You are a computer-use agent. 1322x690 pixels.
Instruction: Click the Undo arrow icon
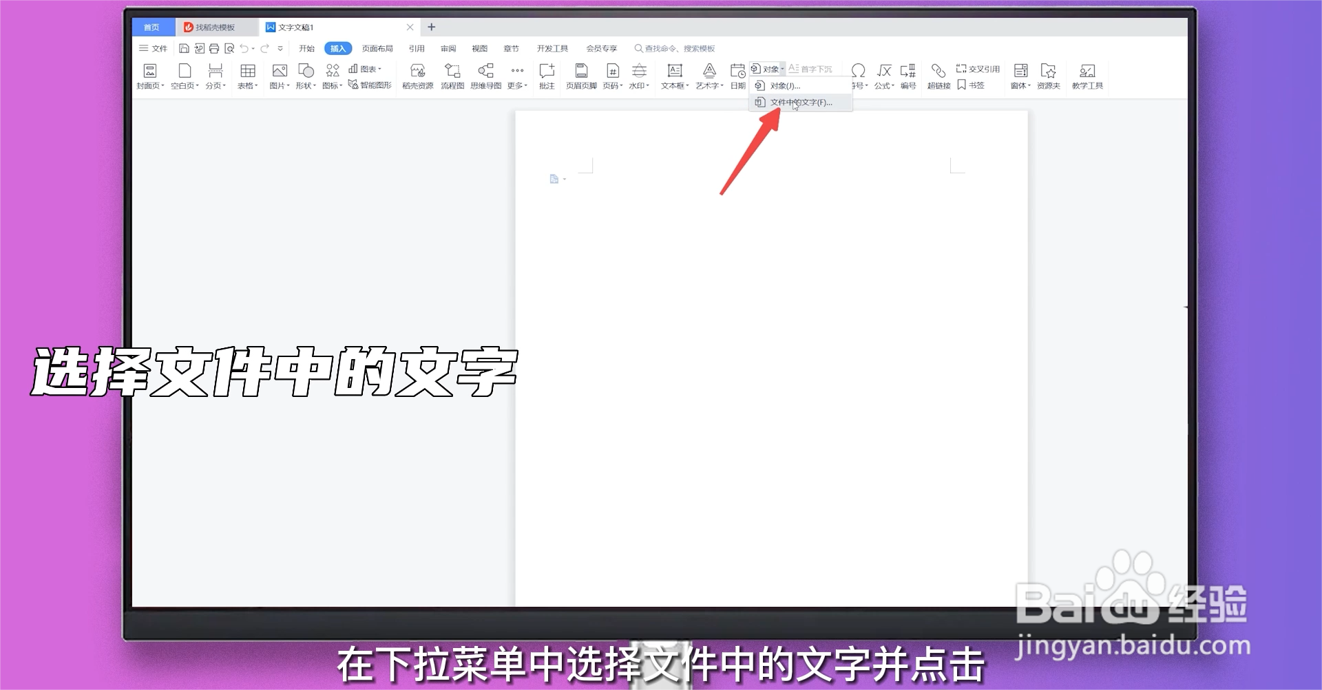coord(244,48)
